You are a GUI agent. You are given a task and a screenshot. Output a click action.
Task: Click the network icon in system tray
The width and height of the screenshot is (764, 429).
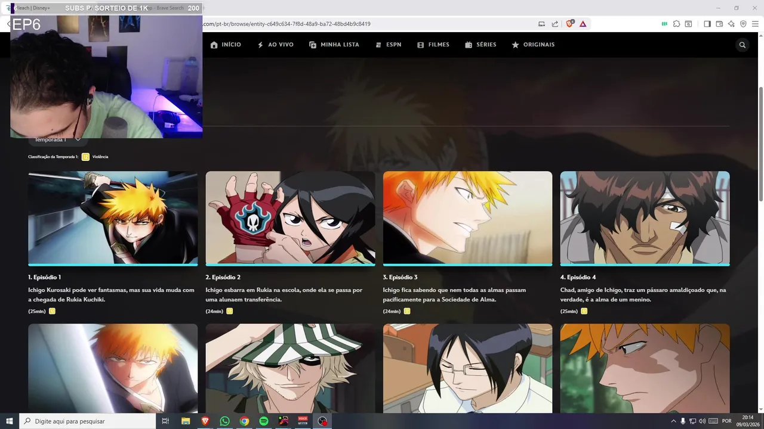click(x=692, y=421)
